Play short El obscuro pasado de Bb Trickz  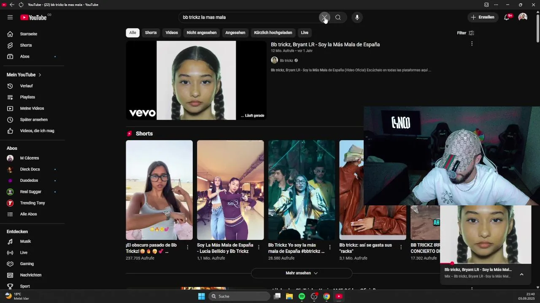tap(159, 190)
